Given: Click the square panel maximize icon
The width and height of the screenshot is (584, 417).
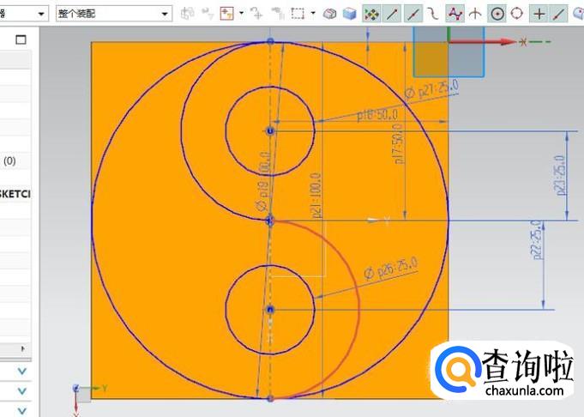Looking at the screenshot, I should 21,39.
